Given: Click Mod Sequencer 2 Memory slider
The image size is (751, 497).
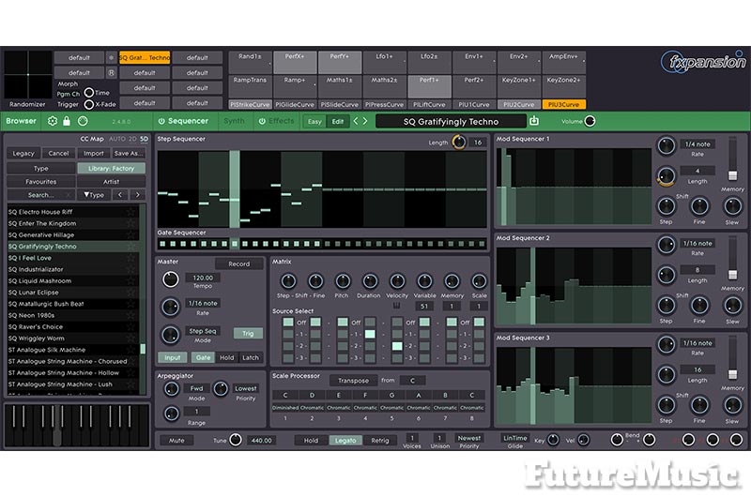Looking at the screenshot, I should click(732, 275).
